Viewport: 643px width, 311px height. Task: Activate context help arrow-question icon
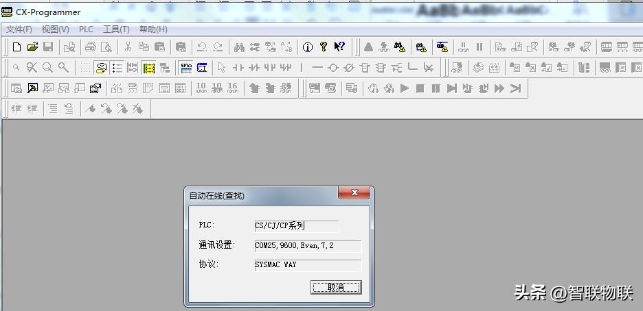click(x=339, y=47)
